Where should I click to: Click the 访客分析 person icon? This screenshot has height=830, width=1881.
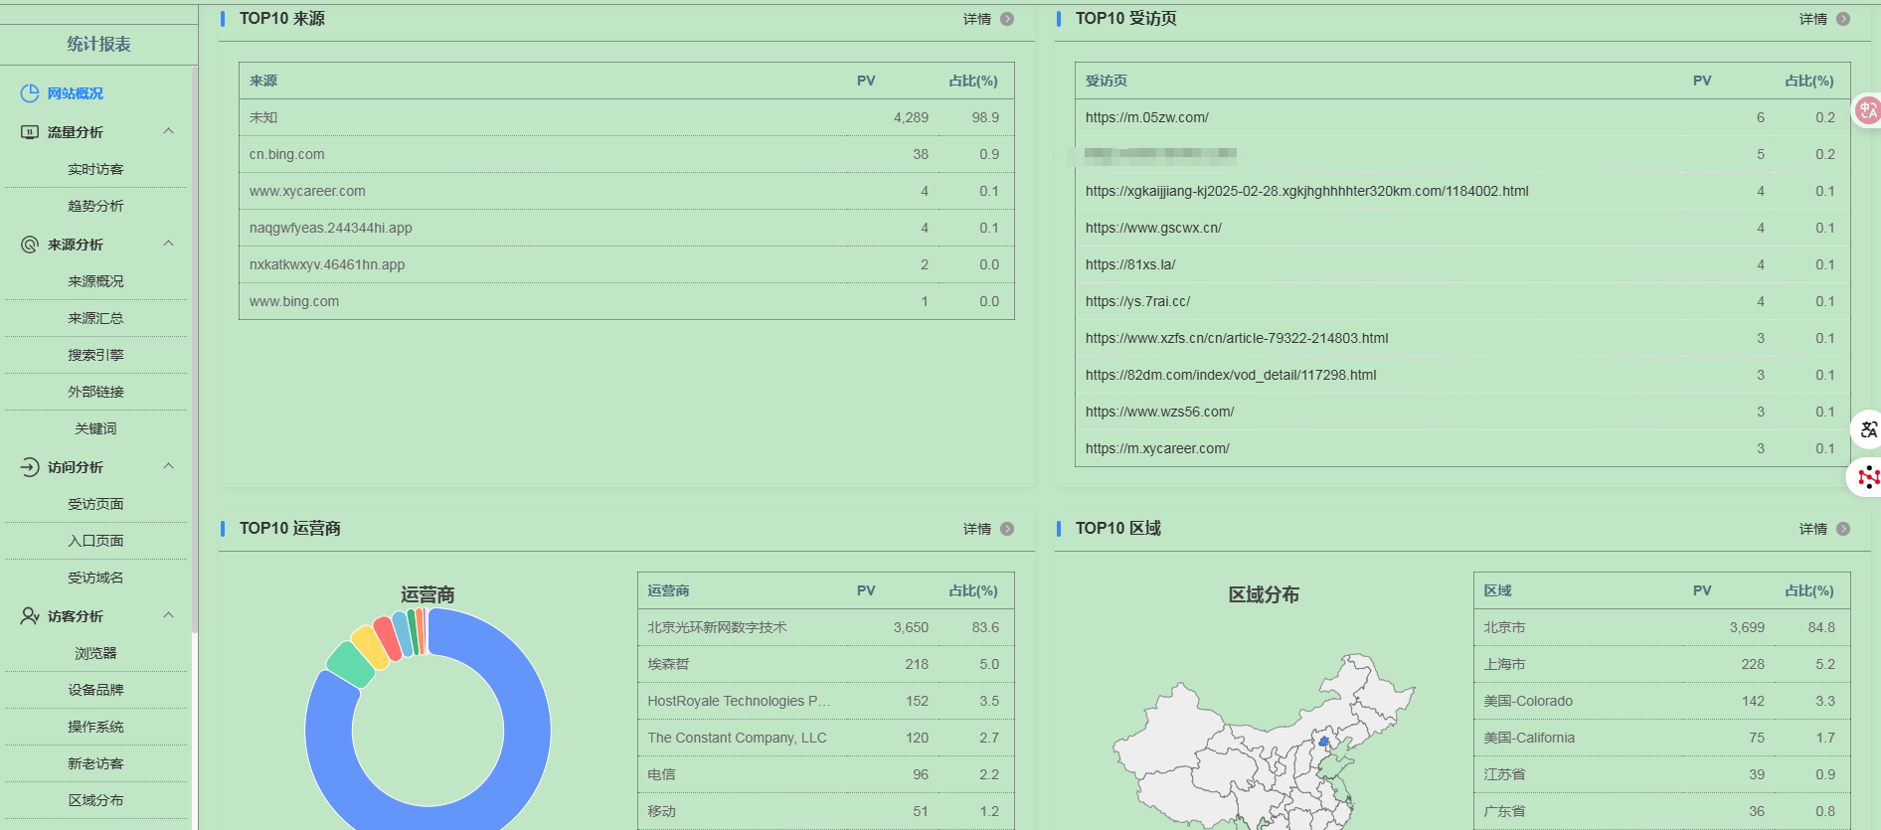pos(30,616)
